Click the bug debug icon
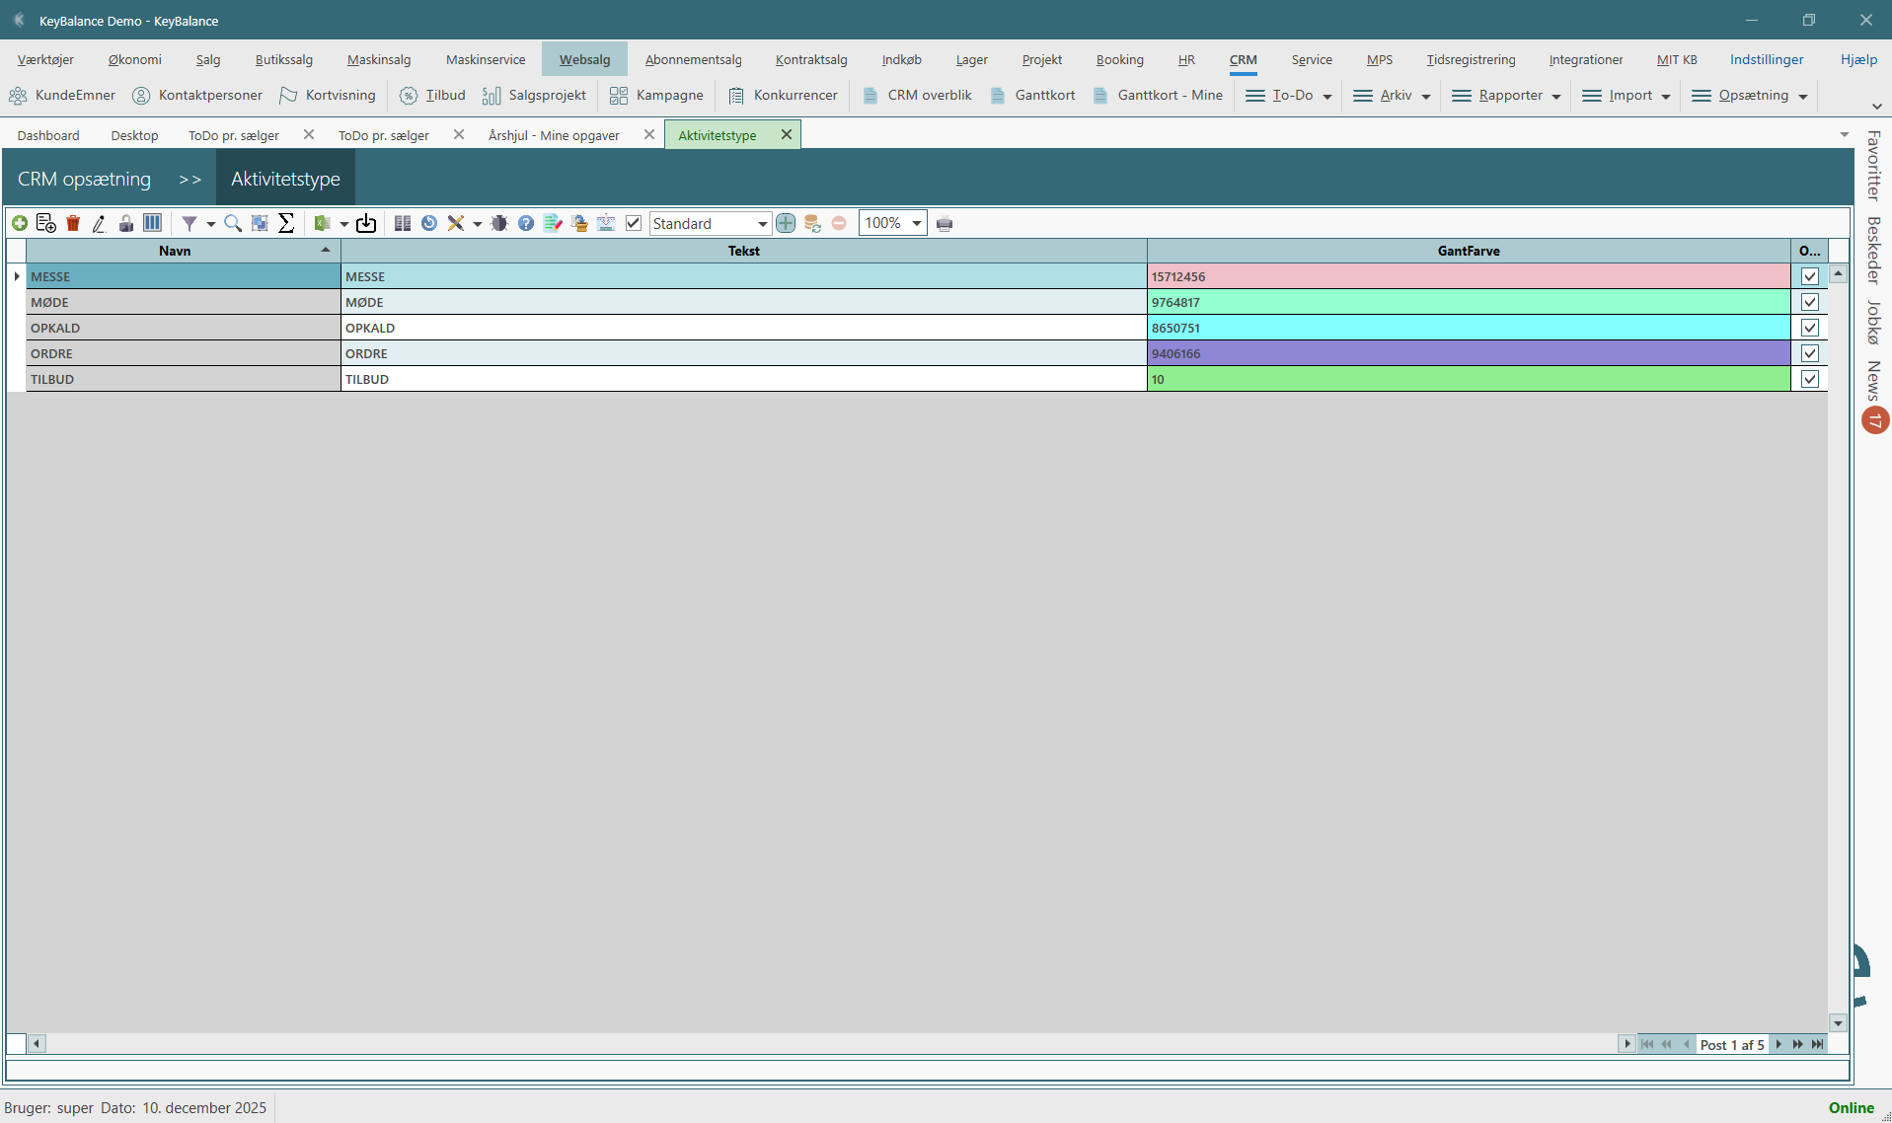Viewport: 1892px width, 1123px height. tap(499, 224)
